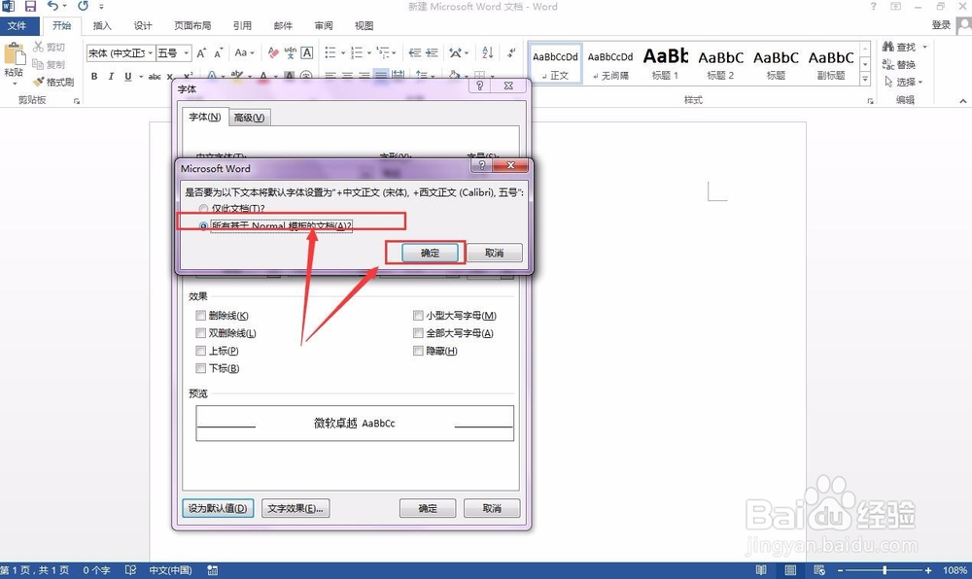Enable the strikethrough 删除线 checkbox
The height and width of the screenshot is (579, 972).
[200, 316]
